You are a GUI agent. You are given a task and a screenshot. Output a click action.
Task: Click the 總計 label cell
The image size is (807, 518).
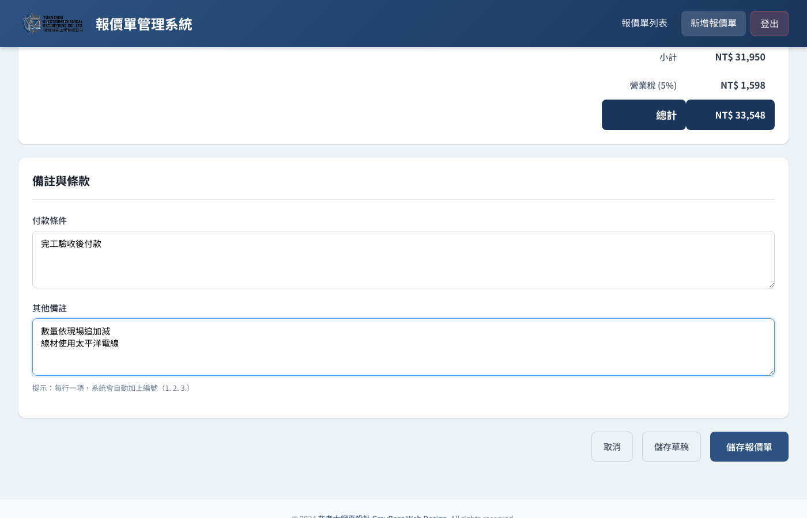pos(644,115)
